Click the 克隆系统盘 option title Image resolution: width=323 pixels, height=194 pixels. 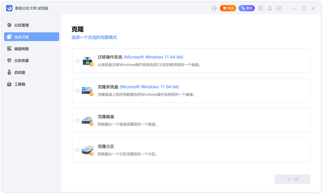tap(138, 87)
